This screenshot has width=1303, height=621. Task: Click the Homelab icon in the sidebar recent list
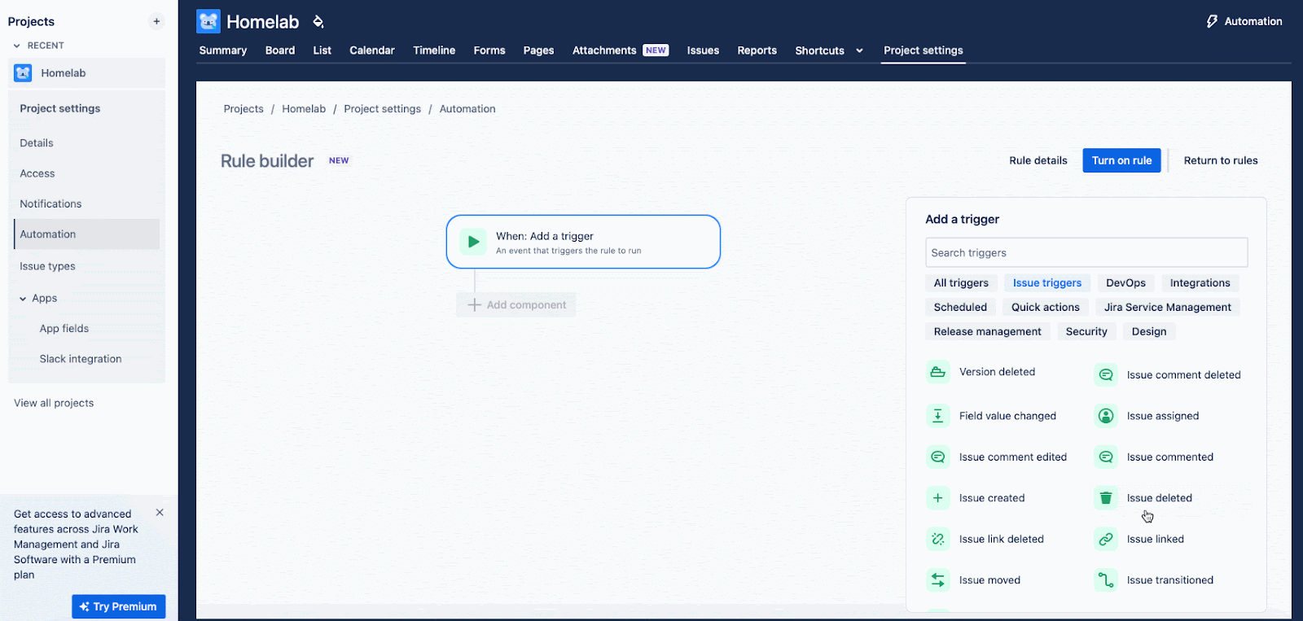[x=23, y=73]
